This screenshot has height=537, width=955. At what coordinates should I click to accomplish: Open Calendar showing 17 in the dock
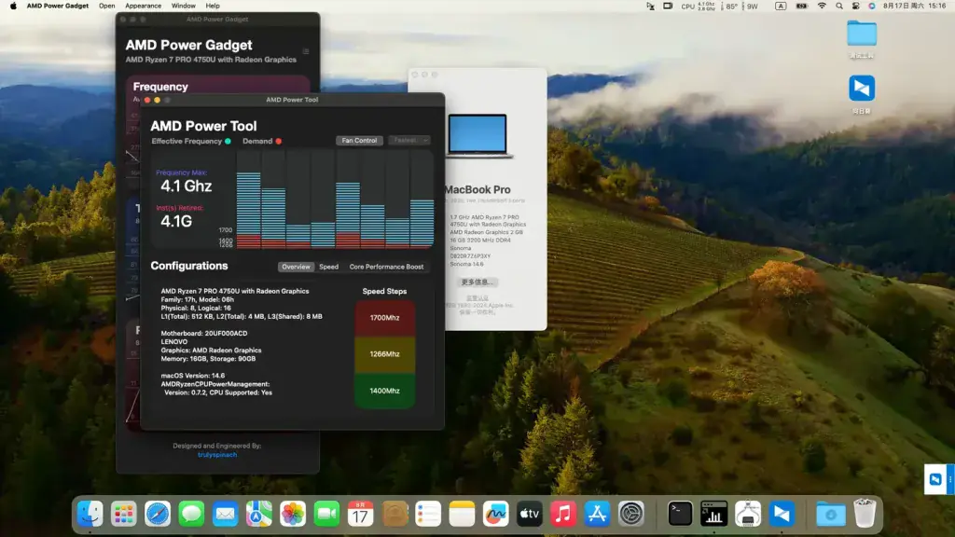pos(361,514)
